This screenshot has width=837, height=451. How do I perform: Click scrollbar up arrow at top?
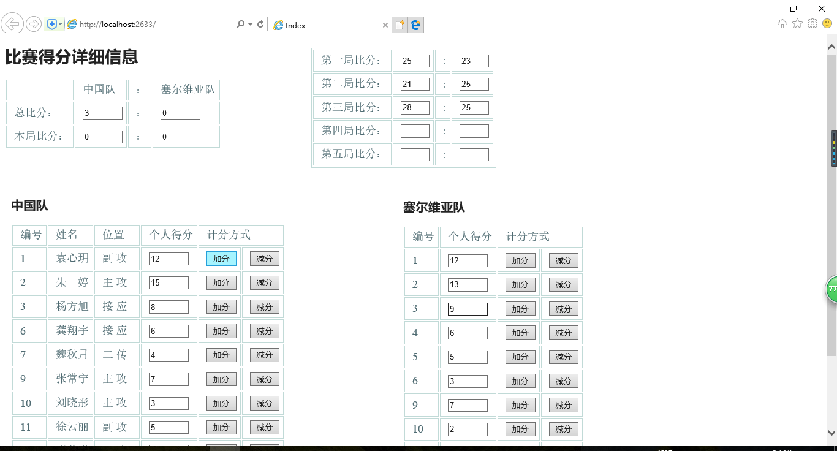click(x=831, y=47)
